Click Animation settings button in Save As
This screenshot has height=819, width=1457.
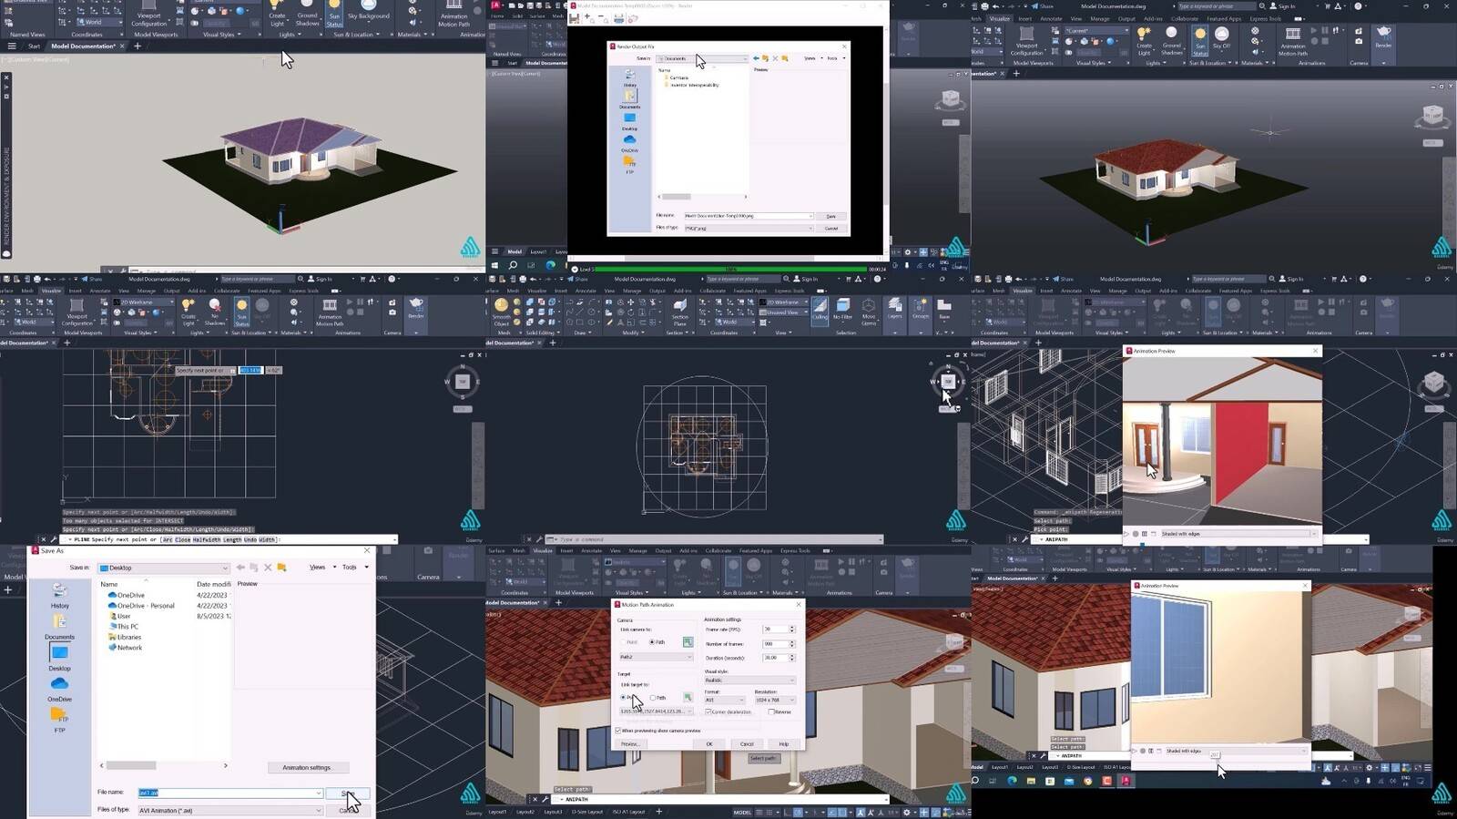click(307, 767)
